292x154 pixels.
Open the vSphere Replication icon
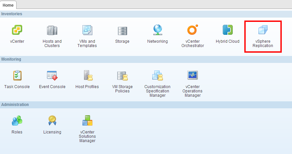coord(263,30)
